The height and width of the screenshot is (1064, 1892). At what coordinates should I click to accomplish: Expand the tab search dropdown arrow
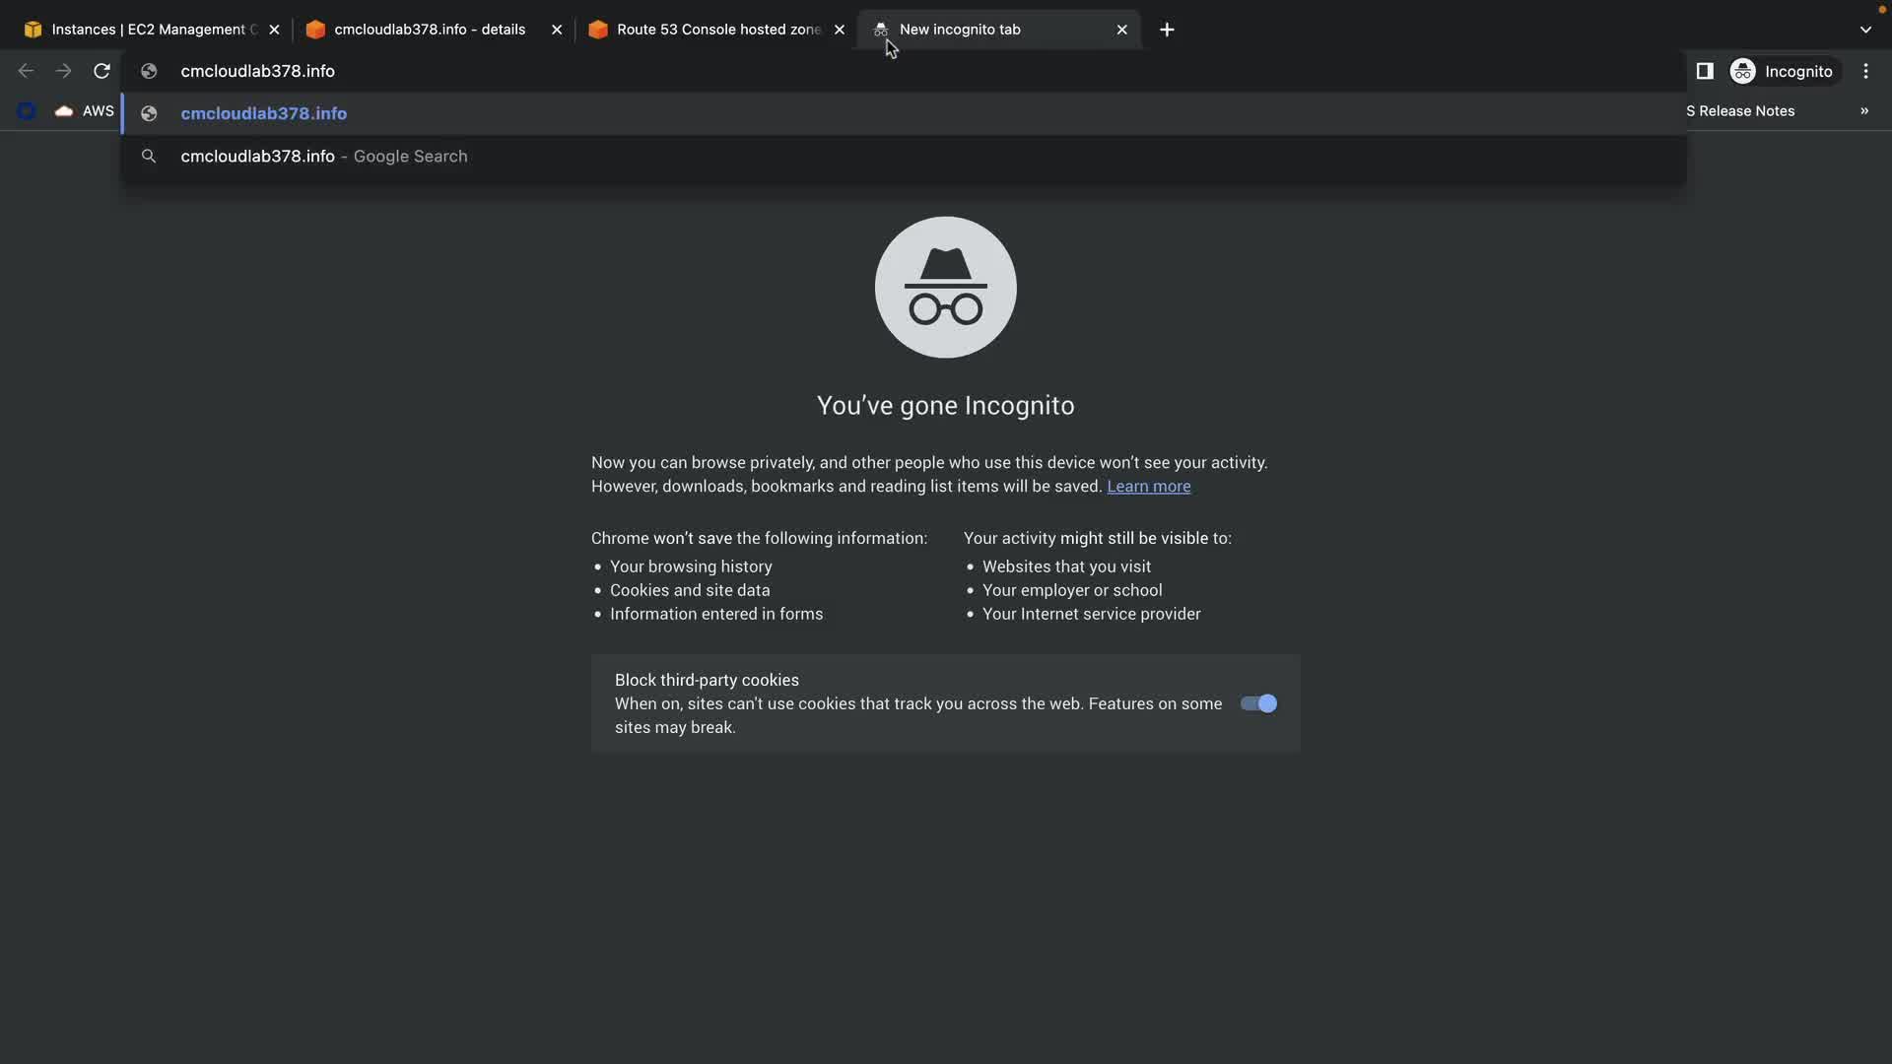tap(1865, 30)
